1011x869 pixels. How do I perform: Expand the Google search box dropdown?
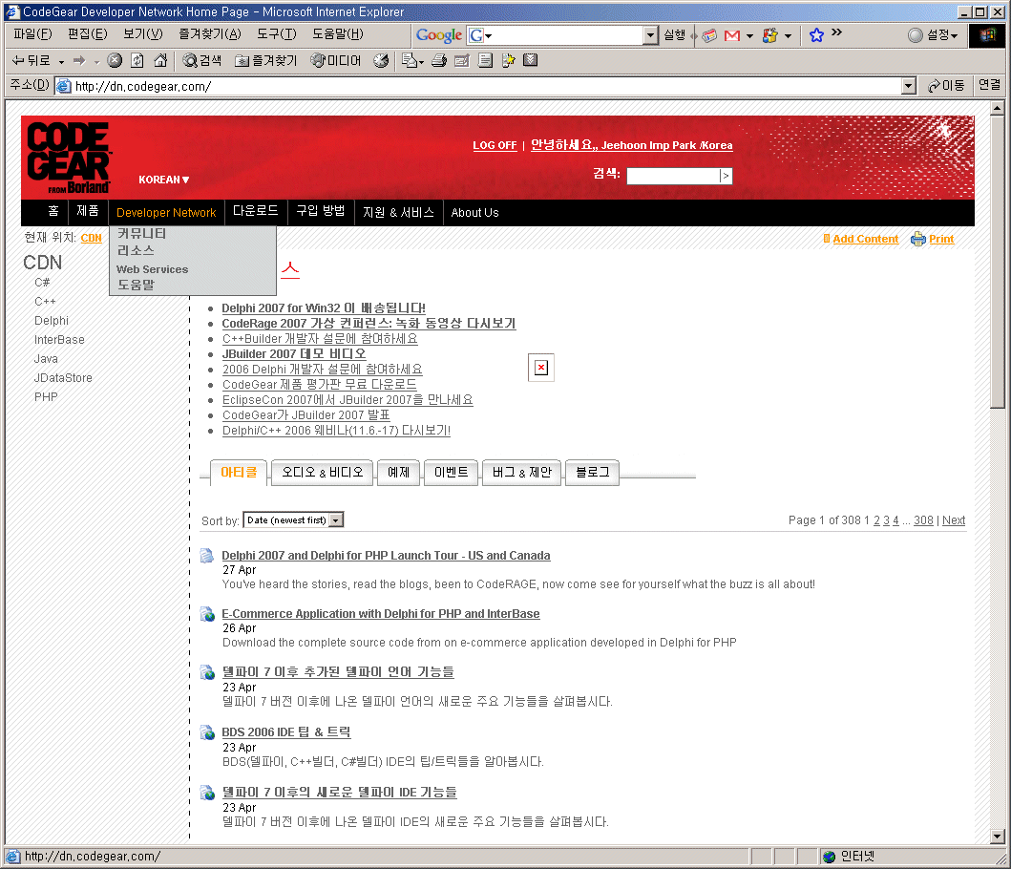point(651,35)
